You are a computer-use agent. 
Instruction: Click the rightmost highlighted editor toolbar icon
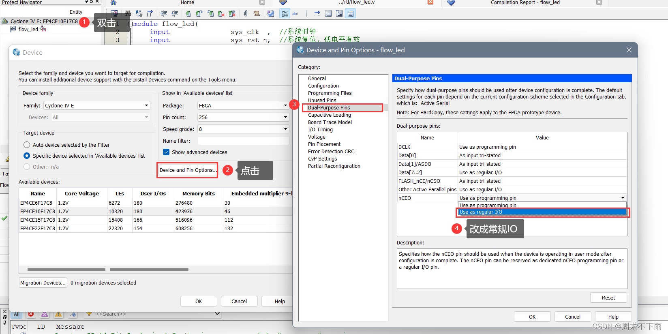[351, 13]
